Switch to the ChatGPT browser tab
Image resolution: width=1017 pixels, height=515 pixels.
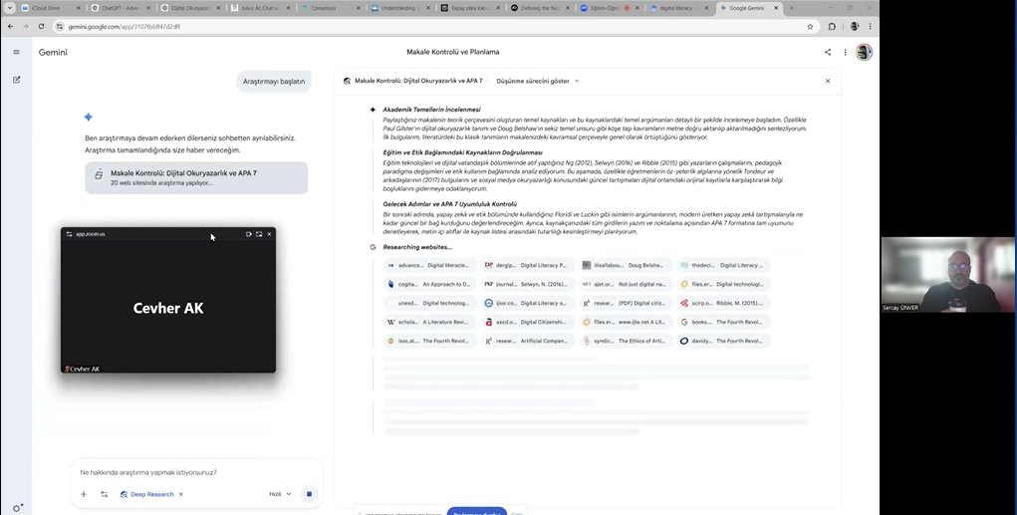pyautogui.click(x=120, y=8)
